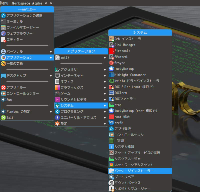Image resolution: width=200 pixels, height=192 pixels.
Task: Expand the グラフィックス submenu arrow
Action: 105,87
